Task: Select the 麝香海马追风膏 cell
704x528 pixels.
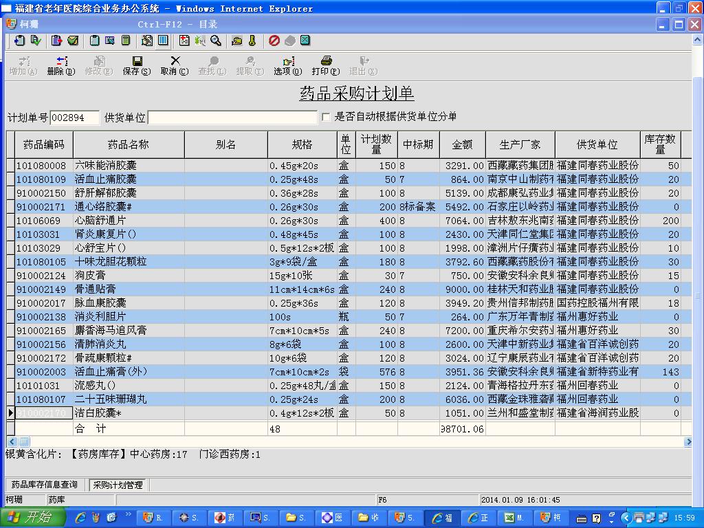Action: click(x=129, y=331)
